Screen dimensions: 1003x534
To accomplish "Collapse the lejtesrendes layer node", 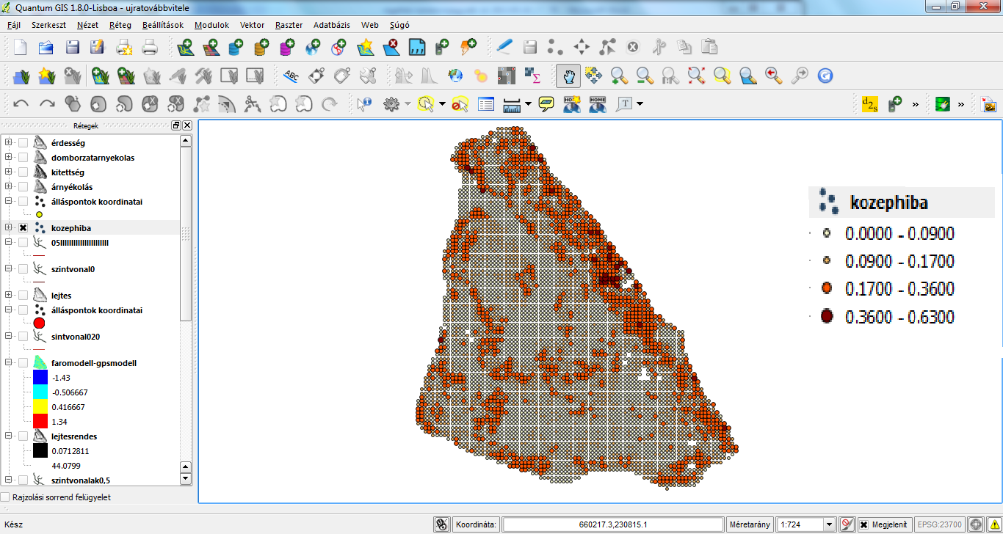I will pyautogui.click(x=8, y=436).
